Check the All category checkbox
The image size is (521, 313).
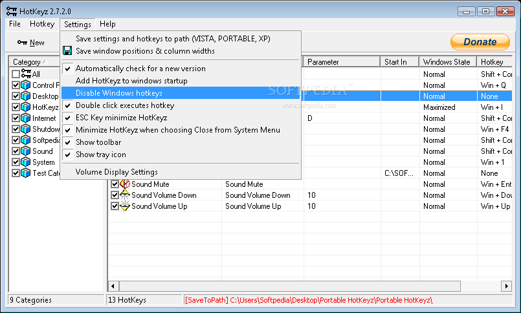coord(16,74)
